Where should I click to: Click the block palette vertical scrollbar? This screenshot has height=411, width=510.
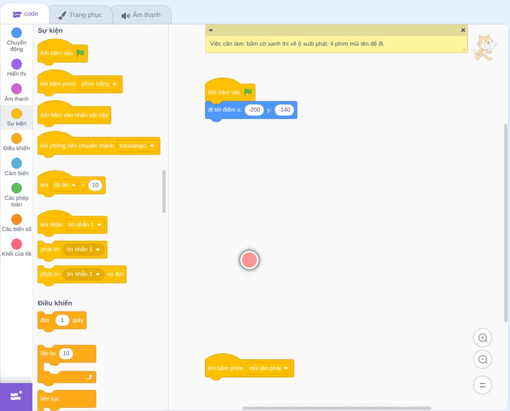click(164, 191)
